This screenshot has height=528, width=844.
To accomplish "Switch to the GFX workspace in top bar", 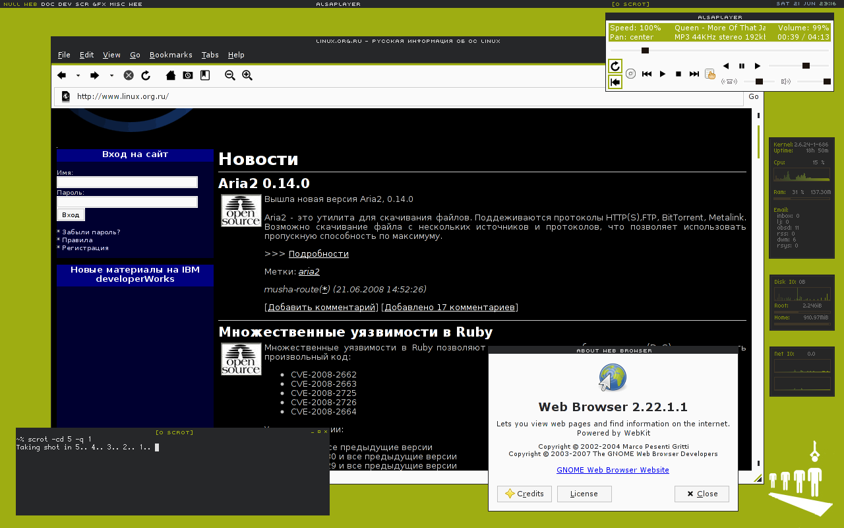I will point(99,4).
